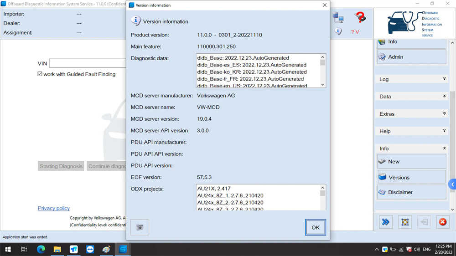The width and height of the screenshot is (456, 256).
Task: Open the Privacy policy link
Action: [54, 208]
